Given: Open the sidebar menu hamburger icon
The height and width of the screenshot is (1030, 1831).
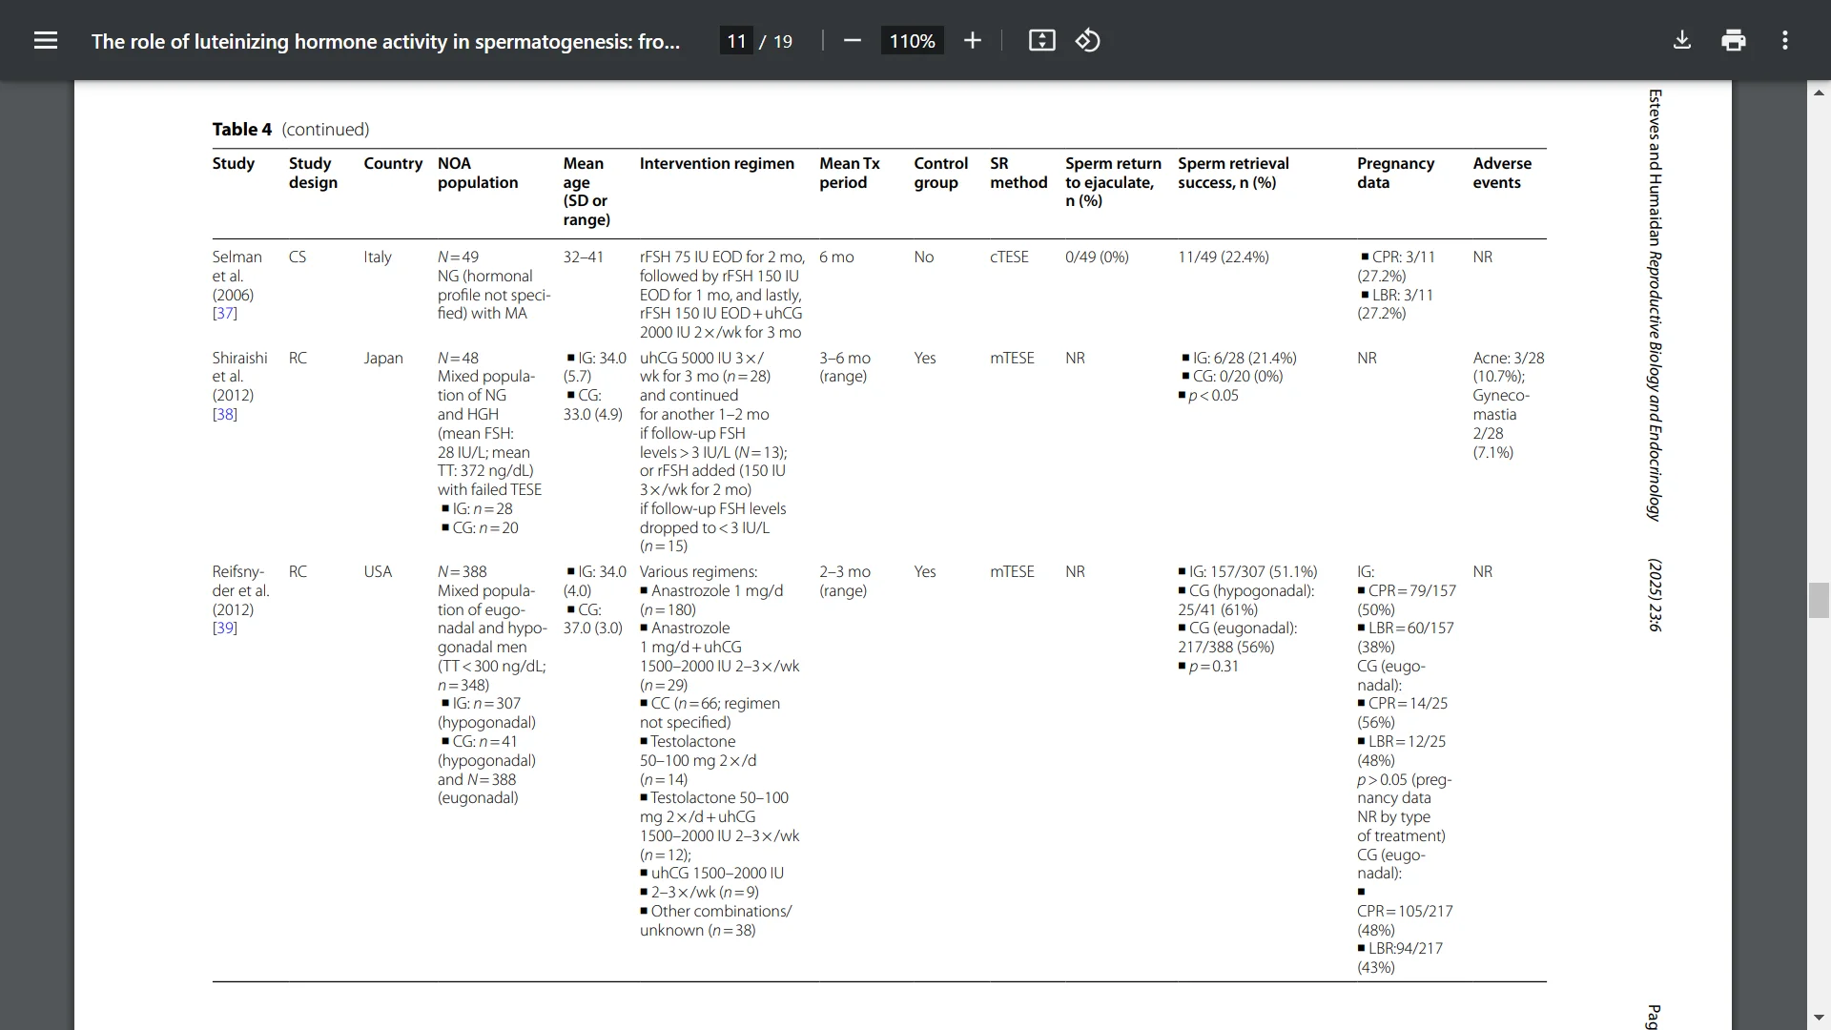Looking at the screenshot, I should pos(46,40).
